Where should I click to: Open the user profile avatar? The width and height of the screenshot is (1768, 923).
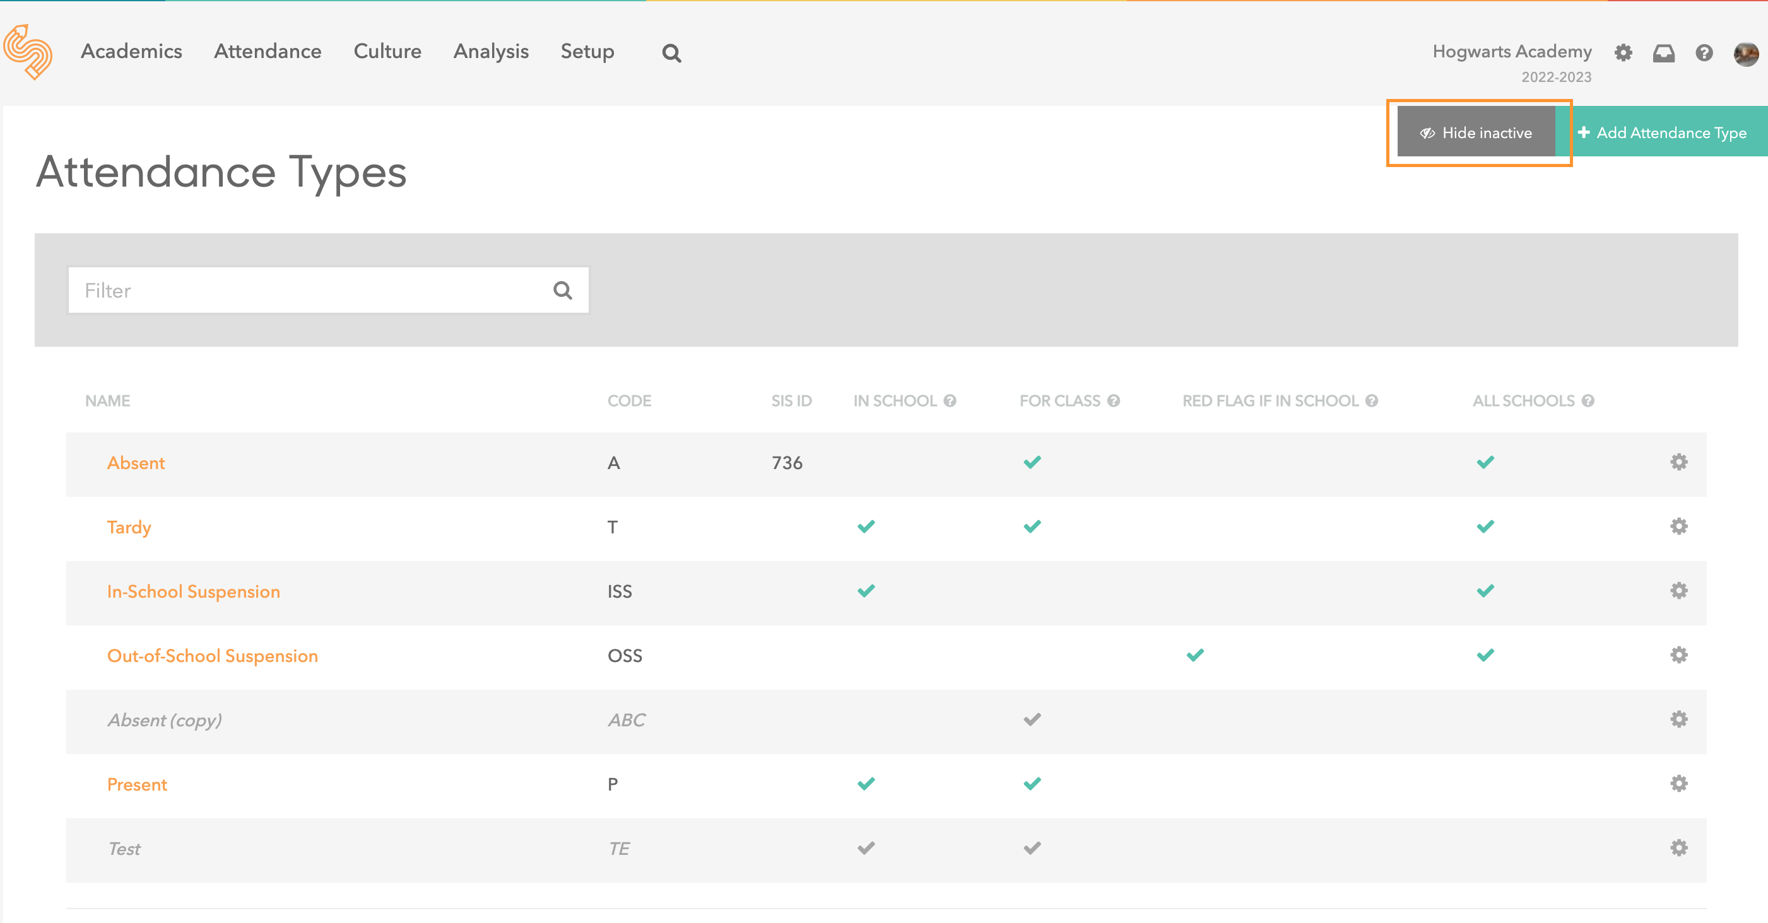point(1745,54)
